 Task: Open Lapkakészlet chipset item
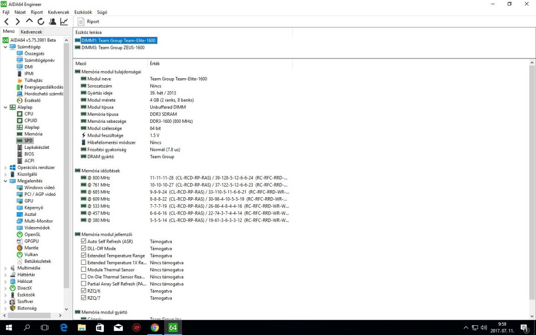[x=37, y=147]
